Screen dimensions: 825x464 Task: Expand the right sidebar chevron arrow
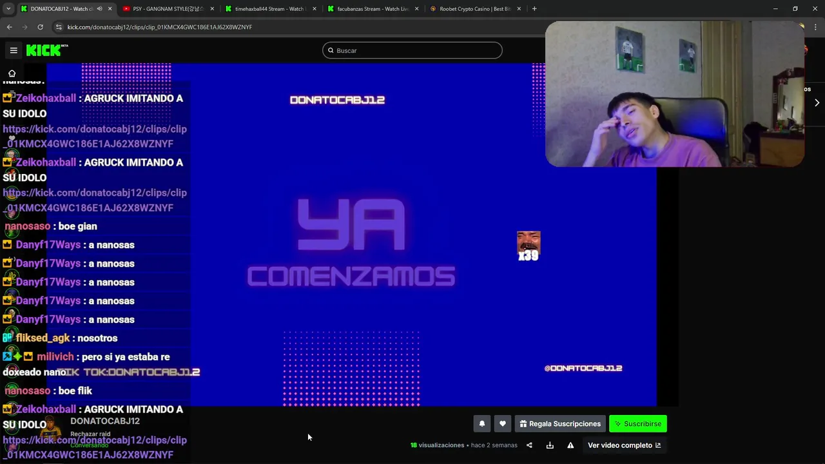tap(817, 102)
